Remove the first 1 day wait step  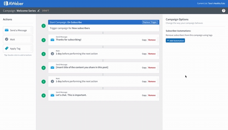click(152, 54)
